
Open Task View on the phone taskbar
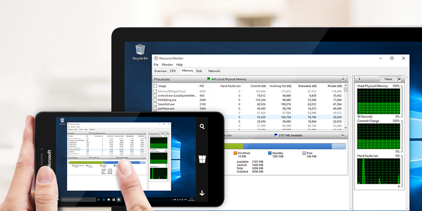tap(98, 200)
